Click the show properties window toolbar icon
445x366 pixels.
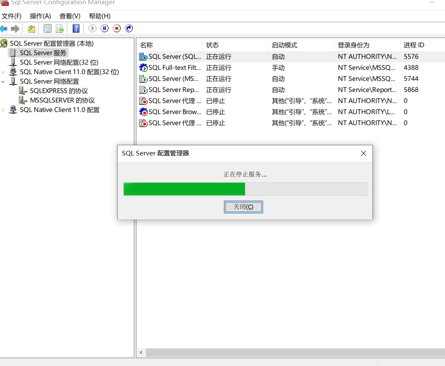(47, 29)
